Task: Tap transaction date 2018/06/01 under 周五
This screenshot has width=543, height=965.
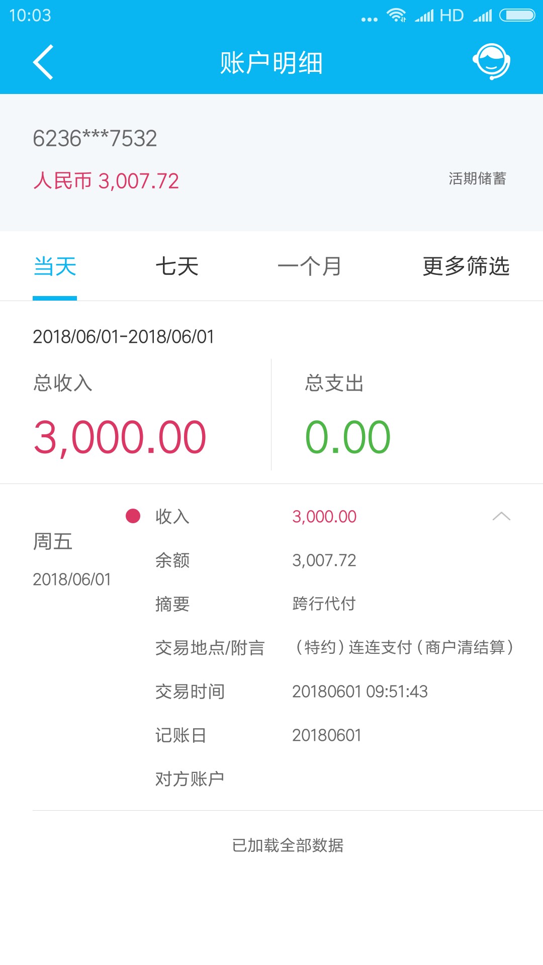Action: [x=72, y=580]
